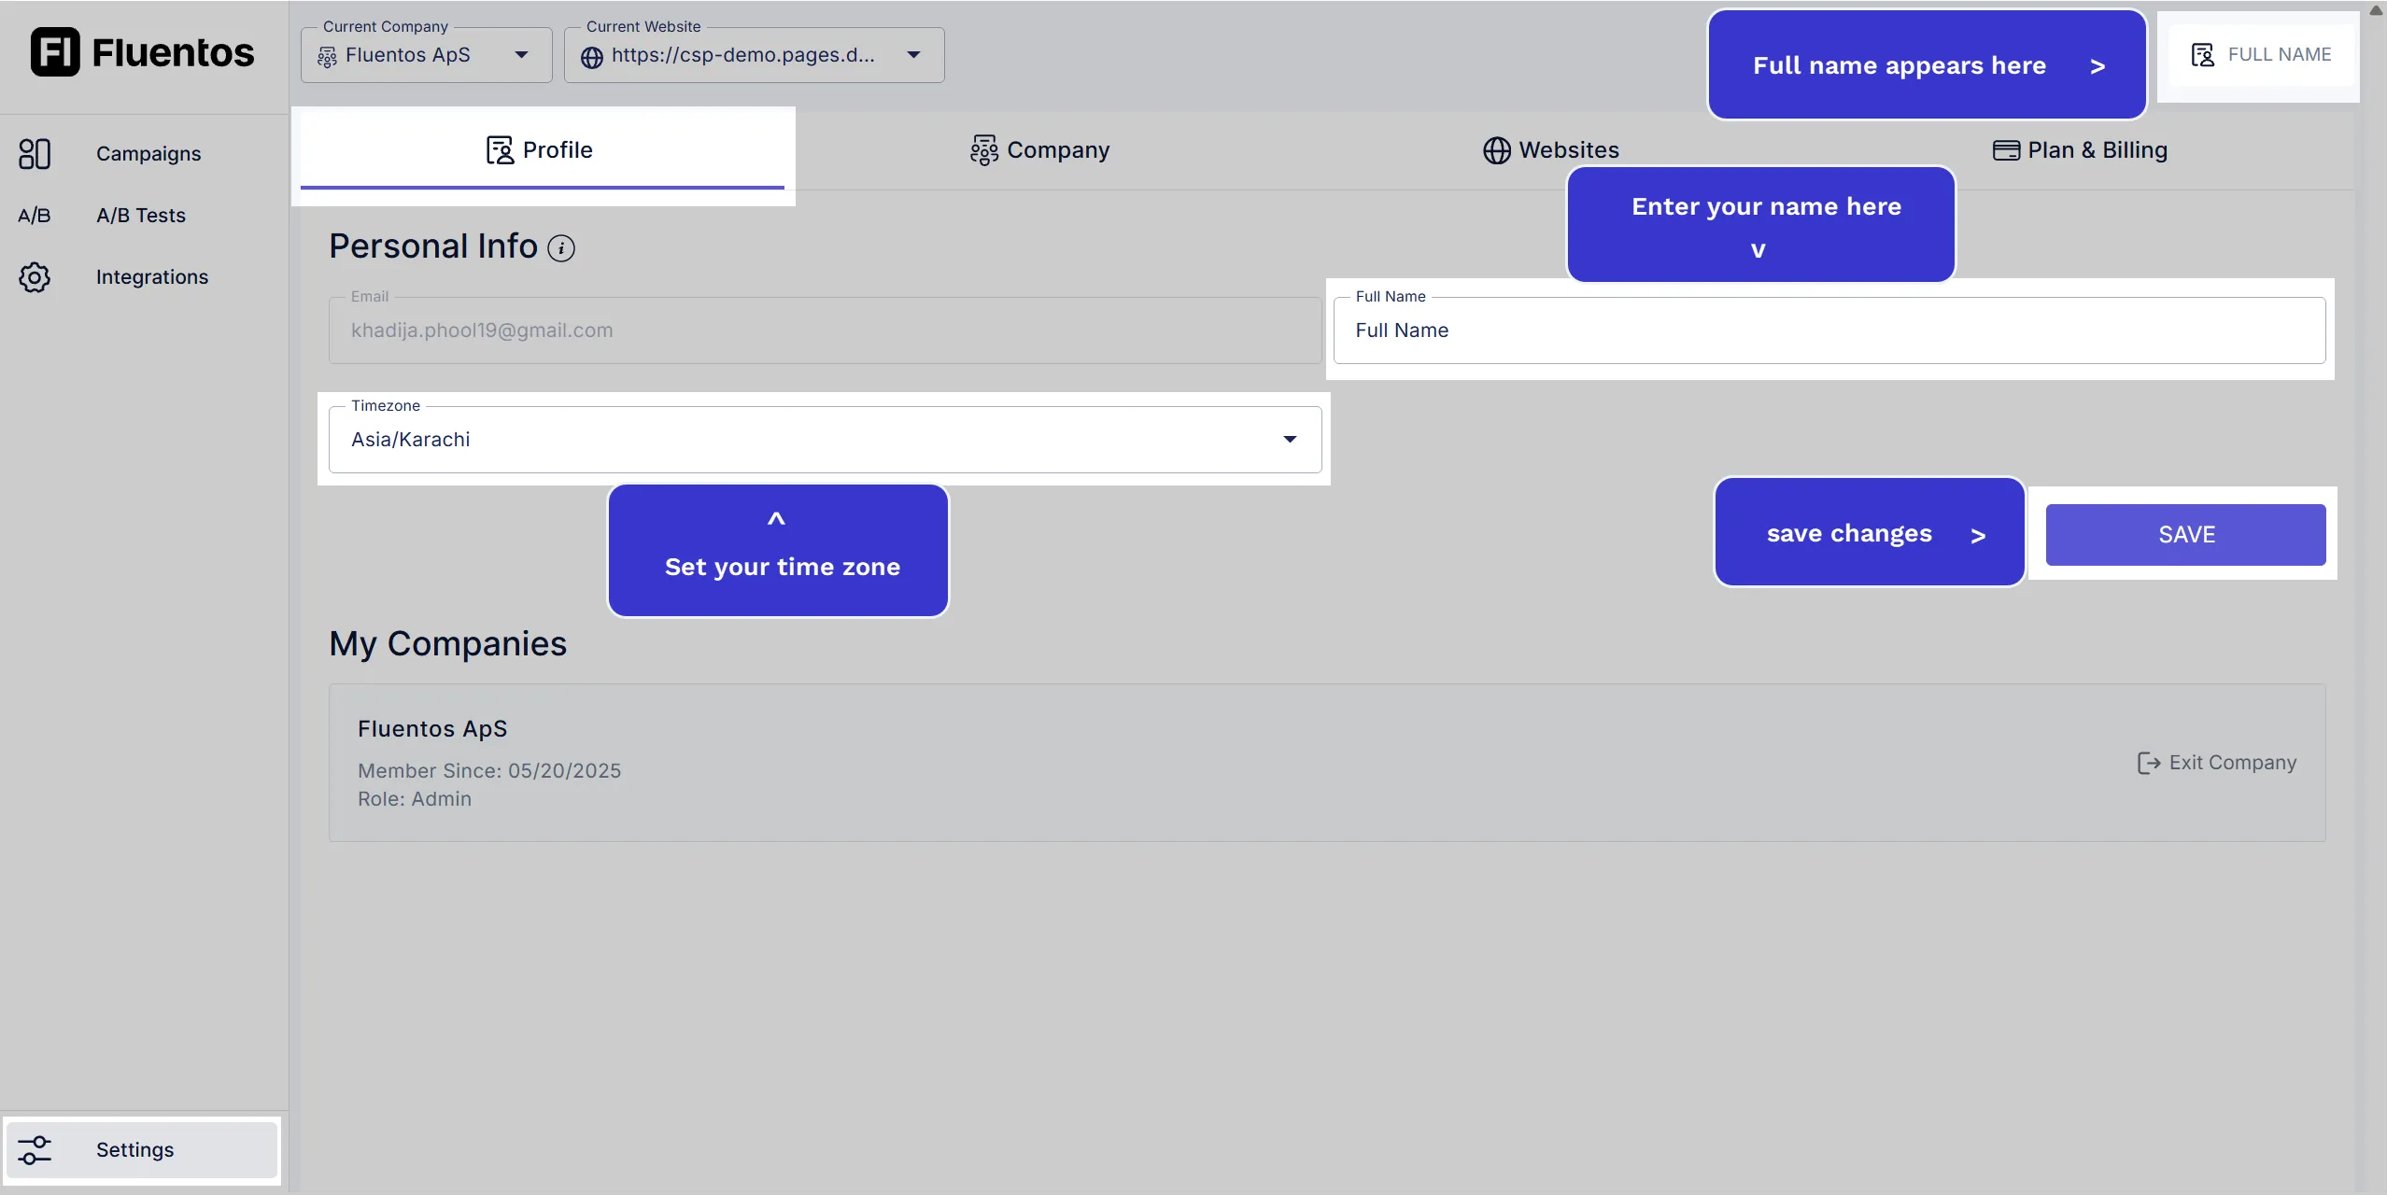Open Integrations from the sidebar
The image size is (2387, 1195).
coord(151,276)
